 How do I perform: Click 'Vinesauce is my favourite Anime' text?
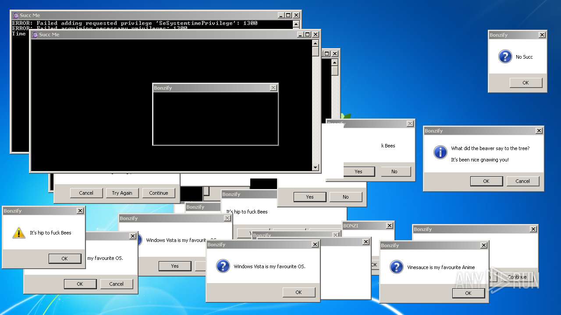tap(441, 267)
